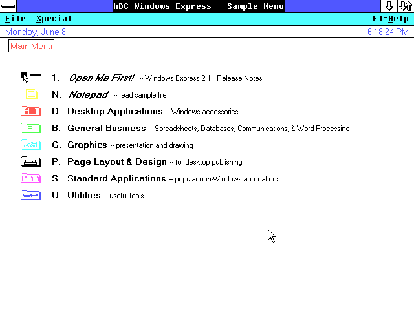Select the Notepad menu entry
The width and height of the screenshot is (414, 310).
pyautogui.click(x=89, y=94)
